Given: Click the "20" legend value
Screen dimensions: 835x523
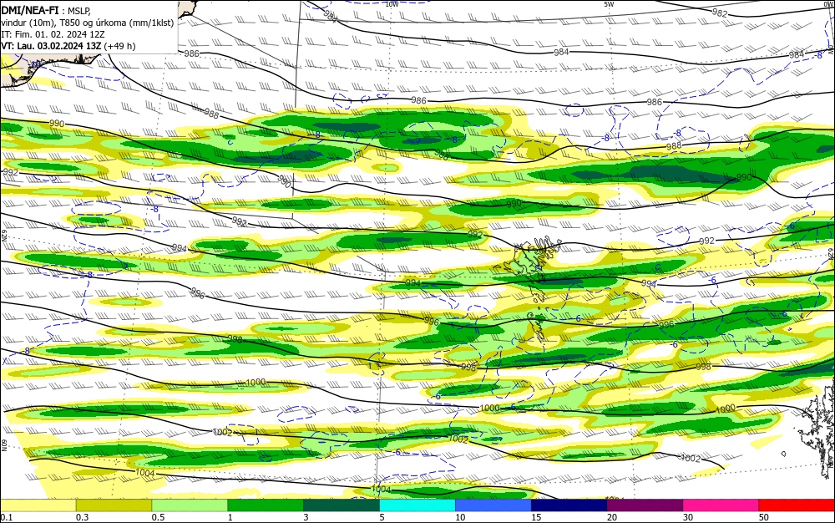Looking at the screenshot, I should click(612, 517).
